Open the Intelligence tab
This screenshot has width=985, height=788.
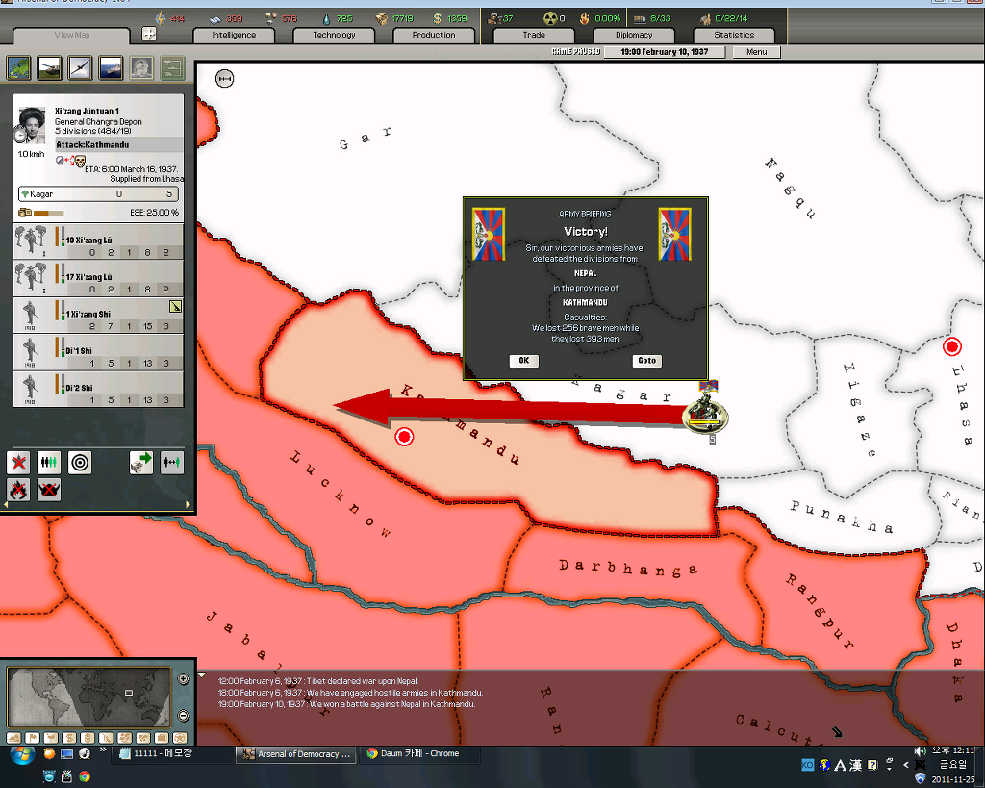(234, 36)
